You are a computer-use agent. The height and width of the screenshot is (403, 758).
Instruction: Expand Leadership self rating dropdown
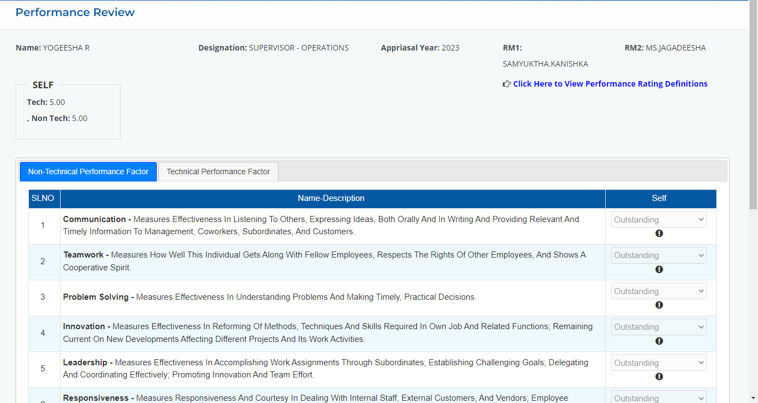[659, 362]
